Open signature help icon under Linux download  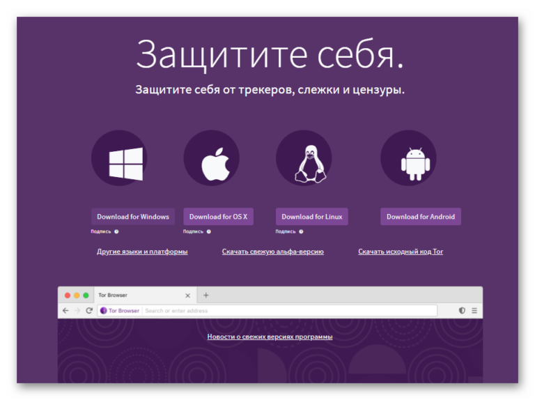[301, 231]
